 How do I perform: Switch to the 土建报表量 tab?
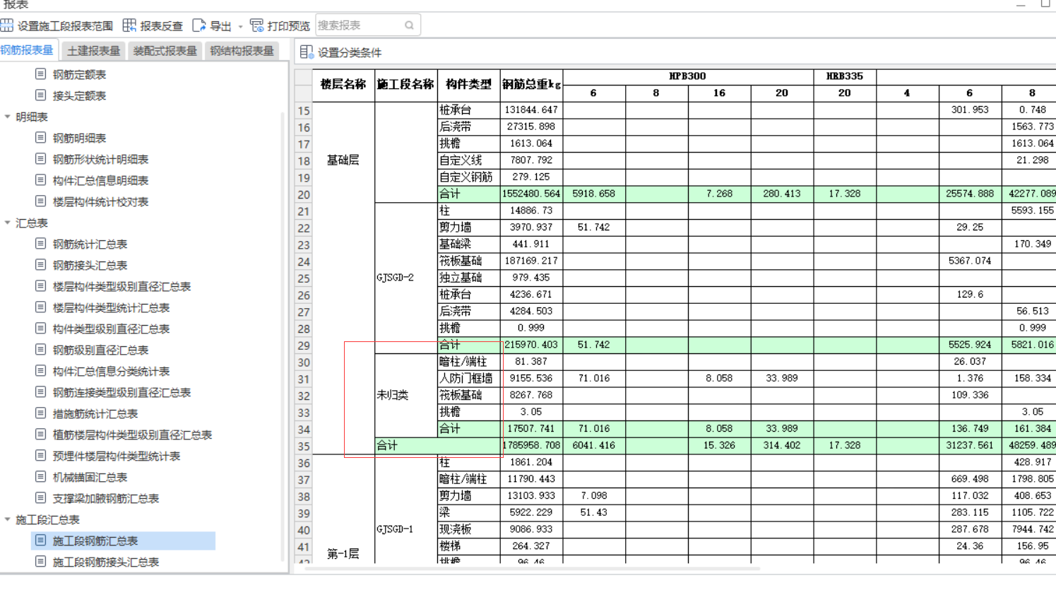tap(93, 51)
